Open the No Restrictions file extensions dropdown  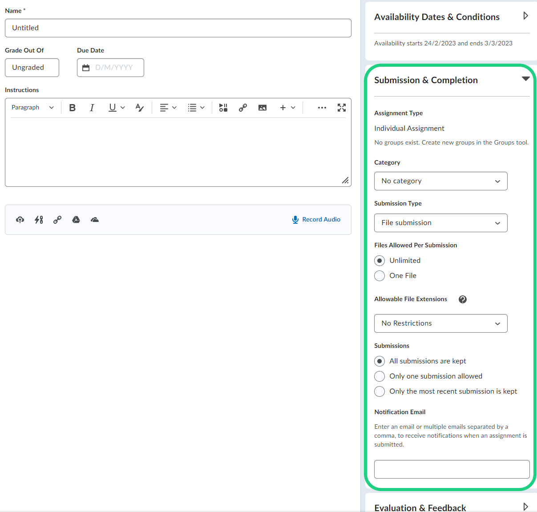440,323
